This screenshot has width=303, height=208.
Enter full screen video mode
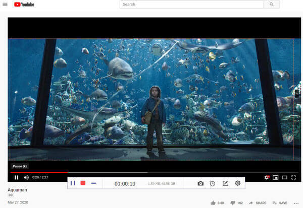(293, 177)
